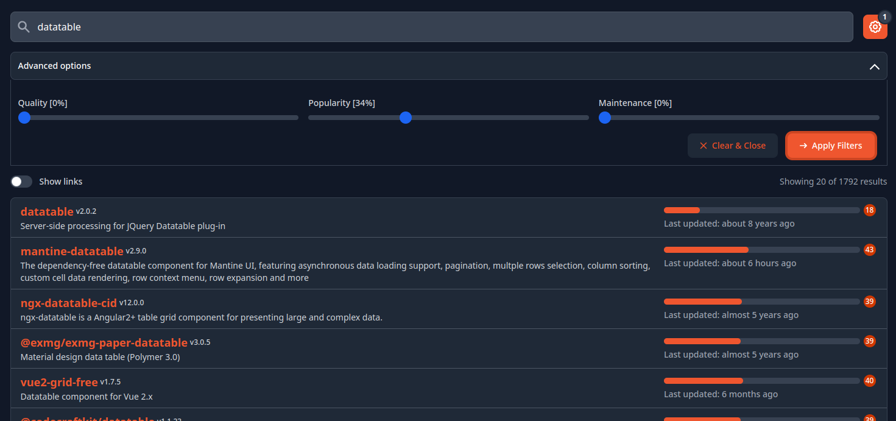896x421 pixels.
Task: Click score badge 39 for @exmg/exmg-paper-datatable
Action: pos(869,341)
